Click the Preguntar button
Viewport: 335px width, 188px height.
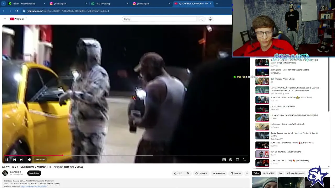219,173
